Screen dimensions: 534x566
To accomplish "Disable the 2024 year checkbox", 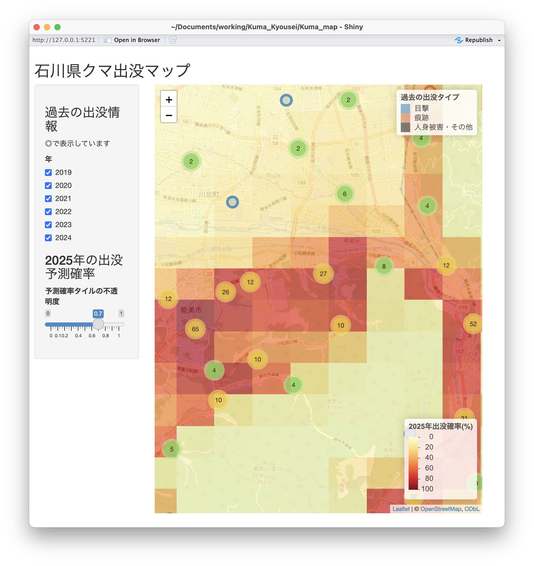I will [x=48, y=238].
